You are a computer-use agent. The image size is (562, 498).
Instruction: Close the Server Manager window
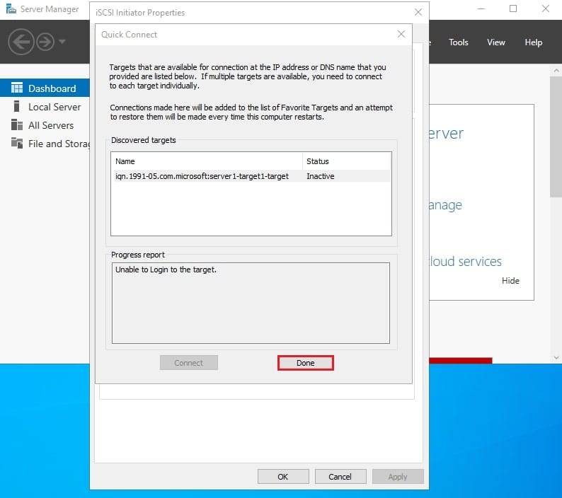click(x=546, y=8)
